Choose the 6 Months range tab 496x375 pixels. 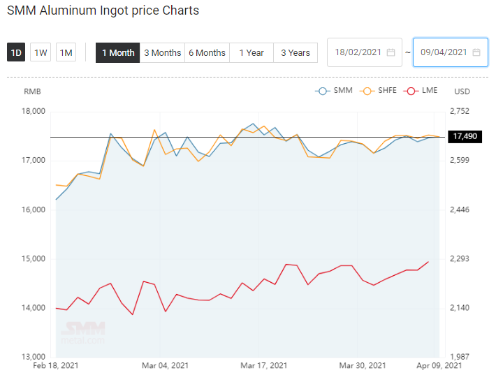click(207, 53)
